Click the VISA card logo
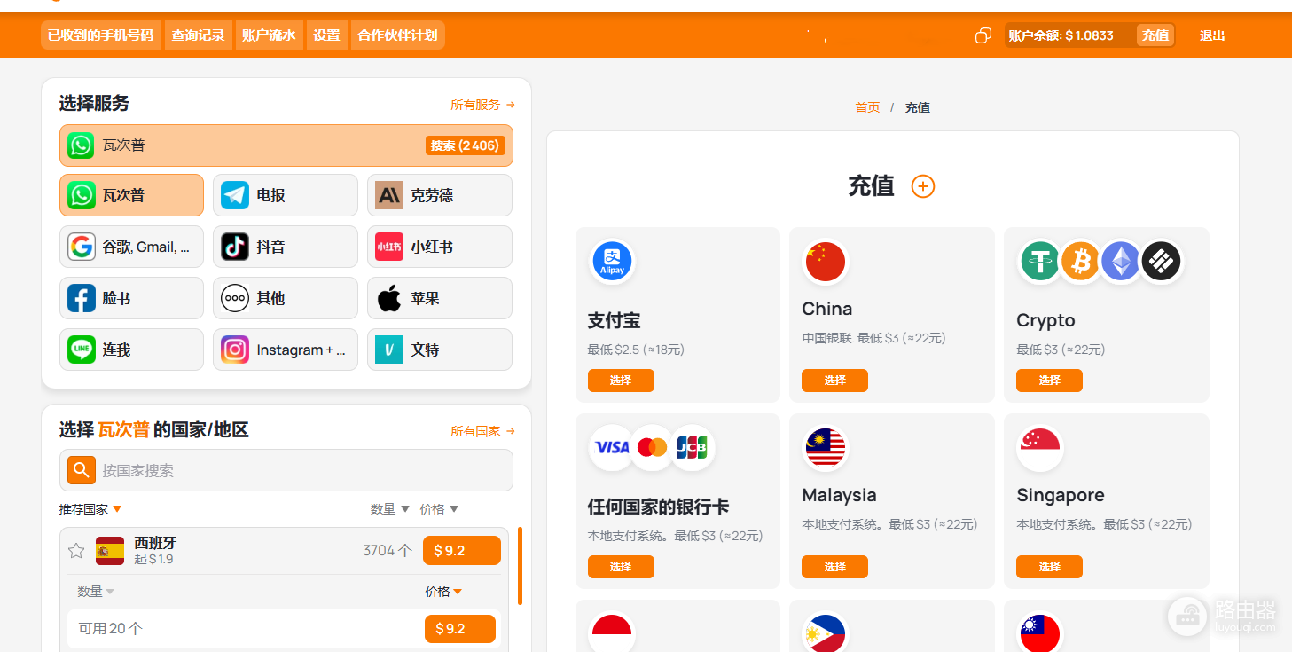1292x652 pixels. [x=612, y=448]
